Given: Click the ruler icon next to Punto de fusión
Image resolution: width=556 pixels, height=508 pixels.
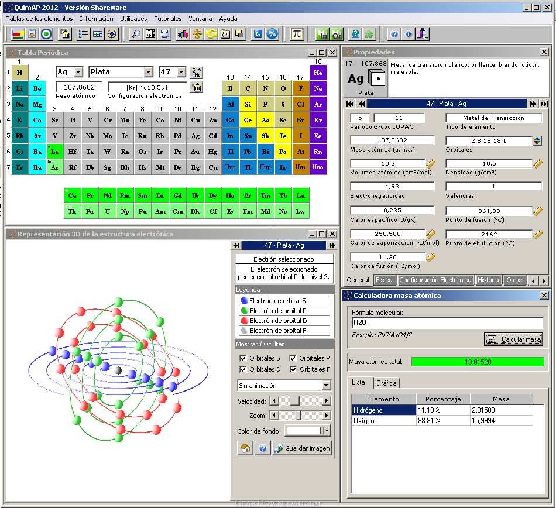Looking at the screenshot, I should click(538, 211).
